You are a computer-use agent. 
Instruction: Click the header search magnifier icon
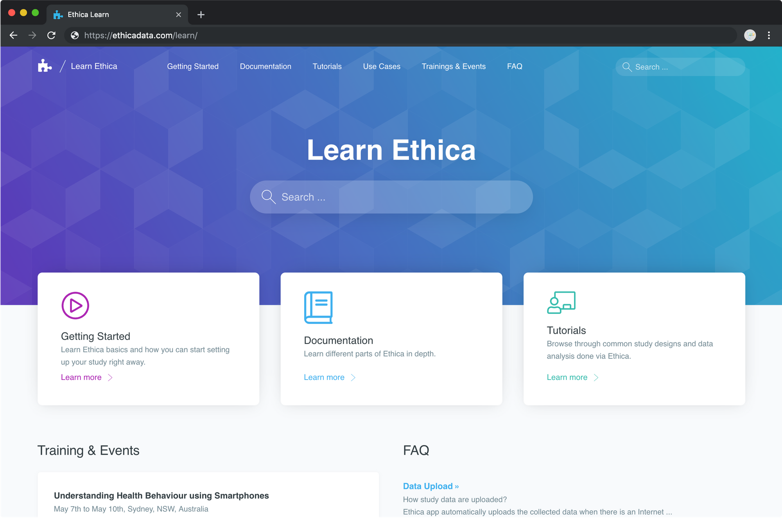click(x=627, y=67)
